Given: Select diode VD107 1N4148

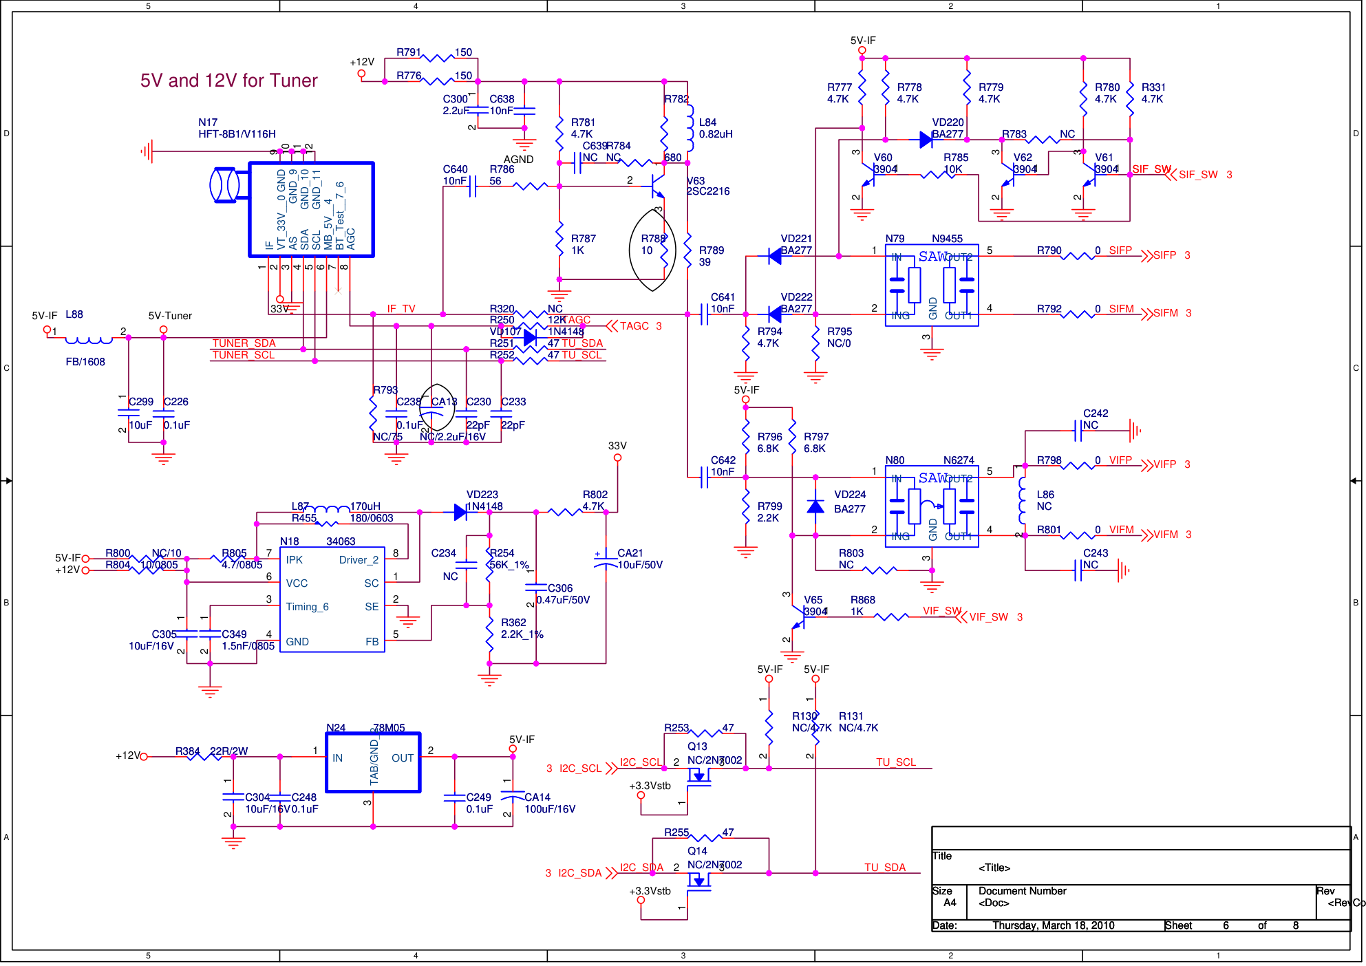Looking at the screenshot, I should pyautogui.click(x=530, y=338).
